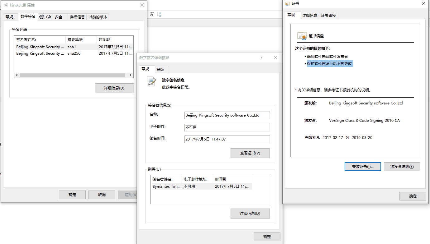Click the 查看证书(V) button
Image resolution: width=430 pixels, height=244 pixels.
[250, 153]
